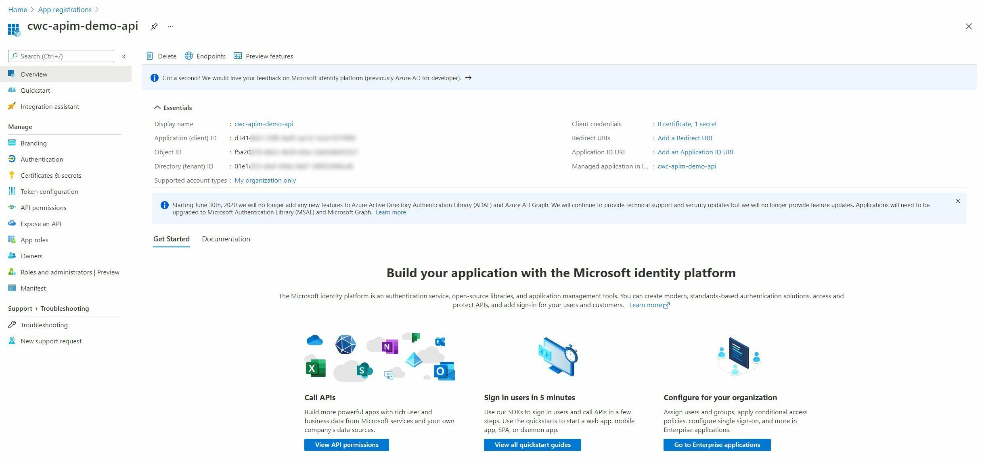Open the Manifest editor
Image resolution: width=984 pixels, height=459 pixels.
click(33, 288)
